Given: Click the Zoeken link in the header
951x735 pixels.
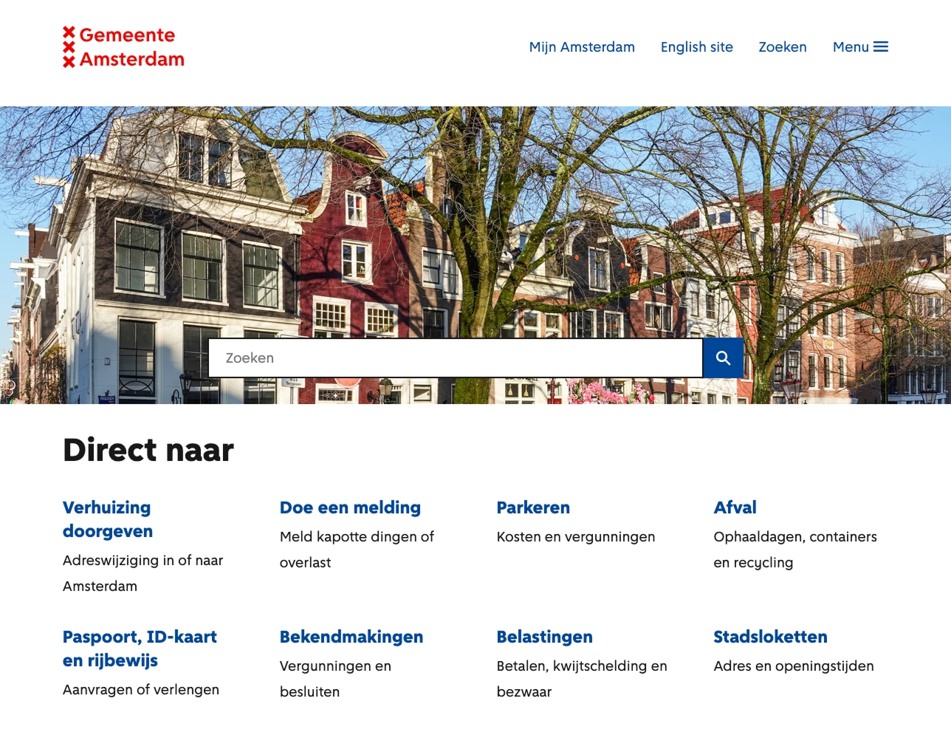Looking at the screenshot, I should [x=783, y=47].
